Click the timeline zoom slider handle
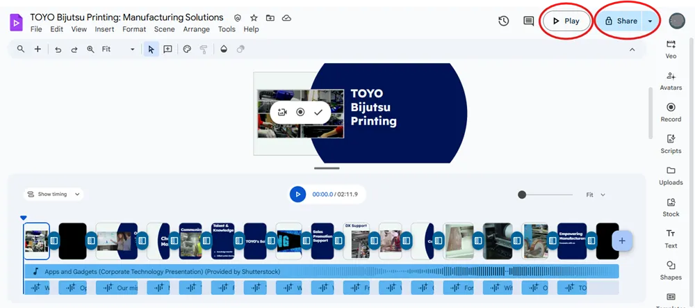 (x=522, y=195)
